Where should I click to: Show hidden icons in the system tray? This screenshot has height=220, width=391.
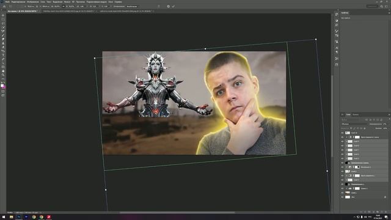(x=354, y=217)
